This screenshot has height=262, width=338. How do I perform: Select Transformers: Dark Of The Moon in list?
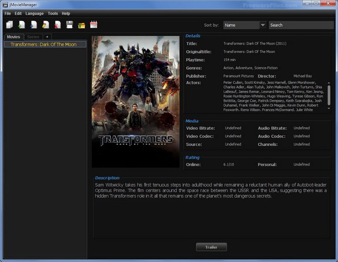coord(44,45)
